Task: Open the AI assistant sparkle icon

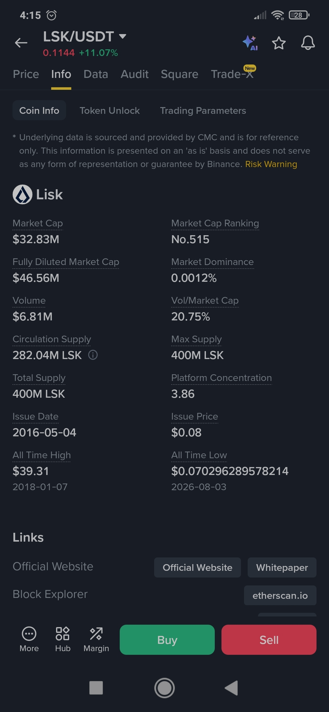Action: click(x=250, y=43)
